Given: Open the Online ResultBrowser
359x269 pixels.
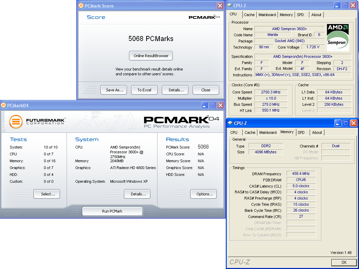Looking at the screenshot, I should [151, 56].
